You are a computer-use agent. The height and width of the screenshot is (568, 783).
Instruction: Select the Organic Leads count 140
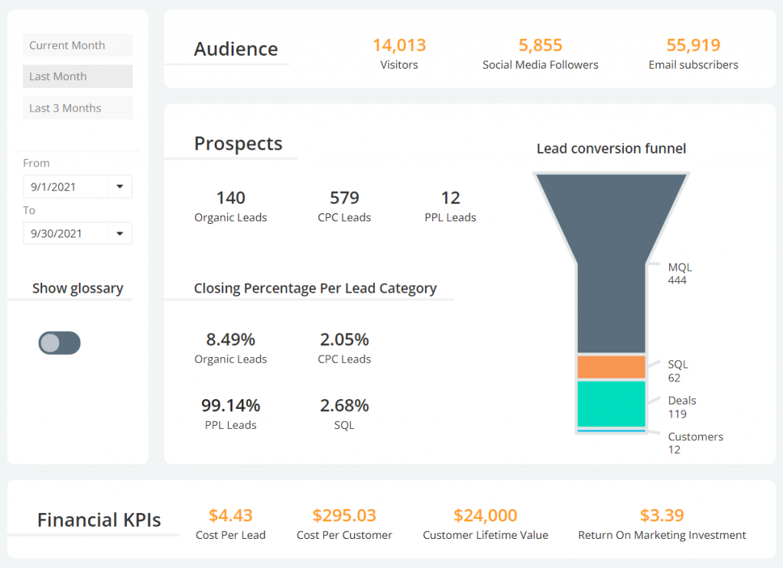click(x=230, y=197)
